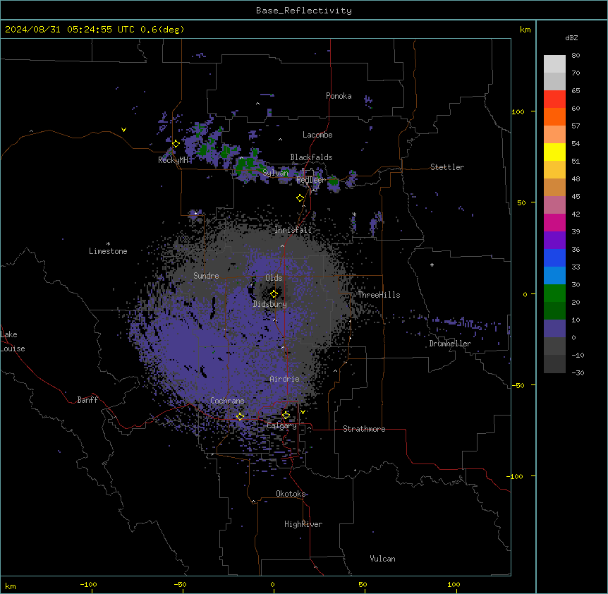Click the legend value -30
Screen dimensions: 608x594
[578, 373]
